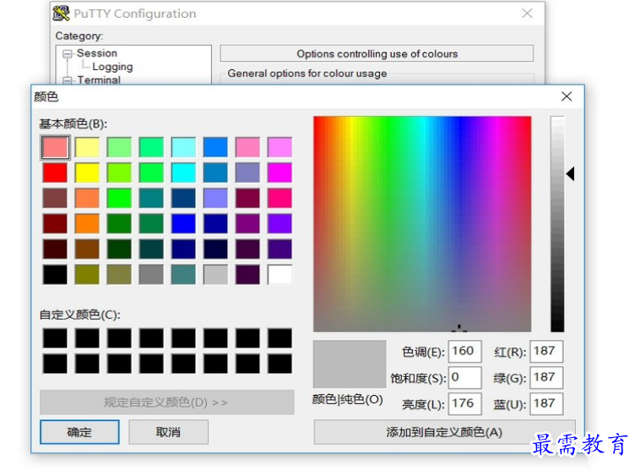This screenshot has width=635, height=471.
Task: Select the light red basic swatch
Action: 55,147
